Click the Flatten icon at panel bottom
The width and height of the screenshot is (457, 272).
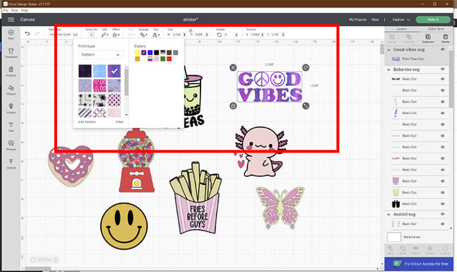430,248
